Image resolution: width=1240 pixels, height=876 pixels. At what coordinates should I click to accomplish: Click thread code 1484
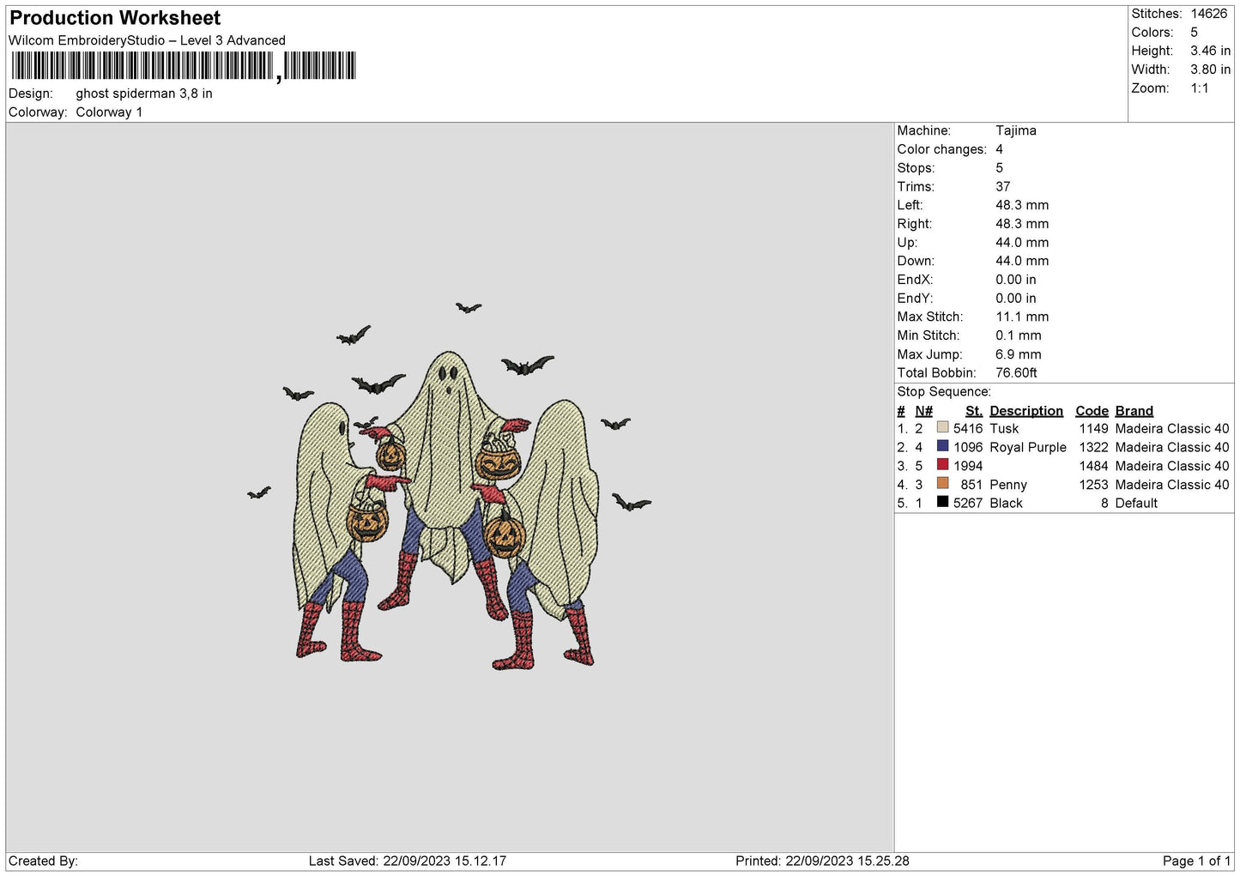click(1094, 466)
